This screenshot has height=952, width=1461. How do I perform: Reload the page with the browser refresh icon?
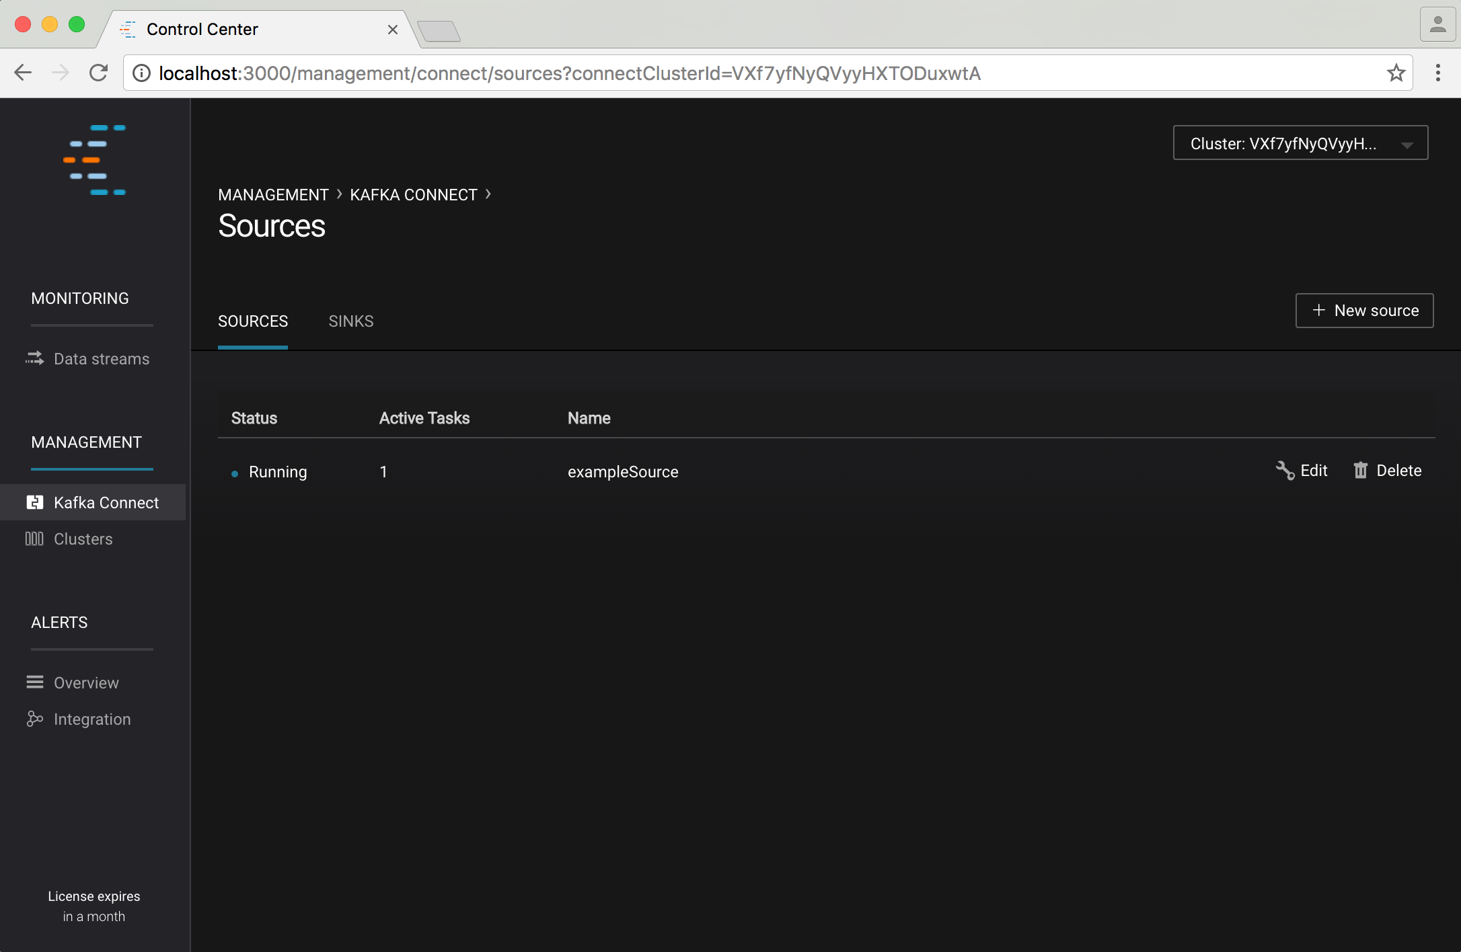tap(99, 73)
